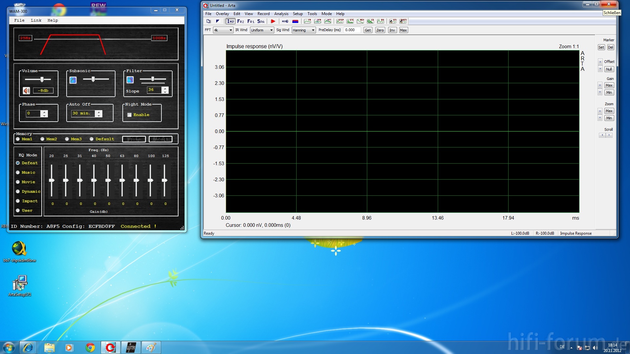This screenshot has height=354, width=630.
Task: Open the Analysis menu in Arta
Action: tap(281, 14)
